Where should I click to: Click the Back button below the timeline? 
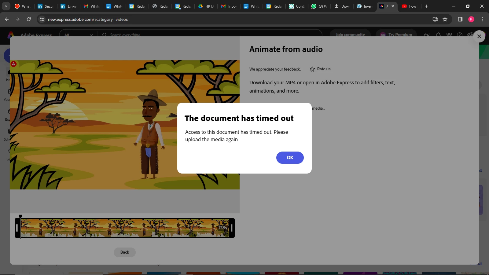[x=125, y=252]
